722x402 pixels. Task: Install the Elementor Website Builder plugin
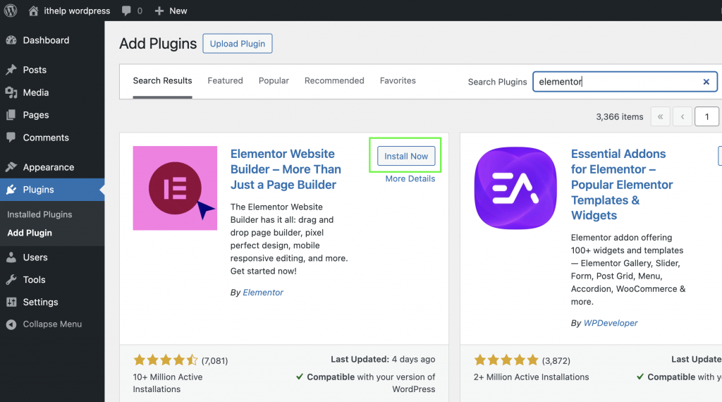406,156
